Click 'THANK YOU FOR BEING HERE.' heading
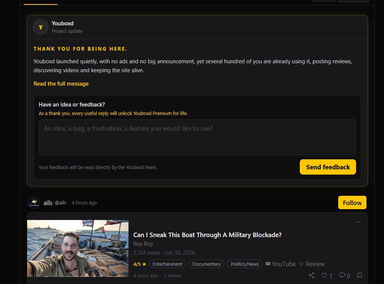Screen dimensions: 384x284 pos(80,49)
